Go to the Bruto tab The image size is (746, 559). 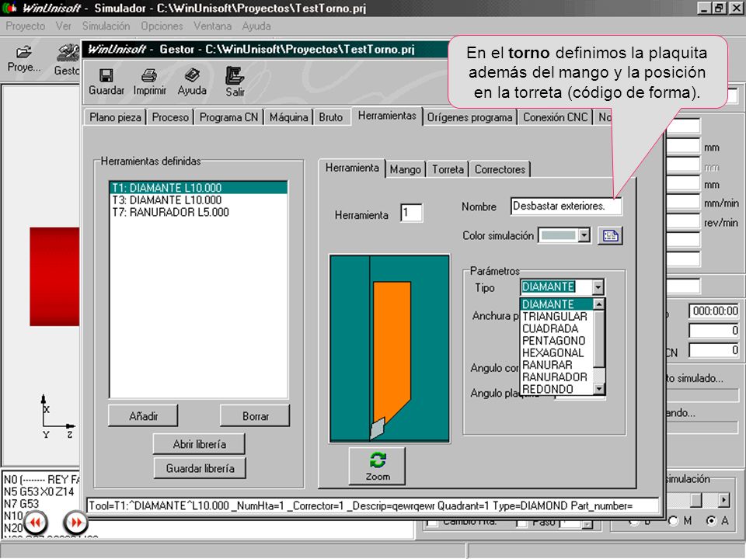pyautogui.click(x=331, y=117)
